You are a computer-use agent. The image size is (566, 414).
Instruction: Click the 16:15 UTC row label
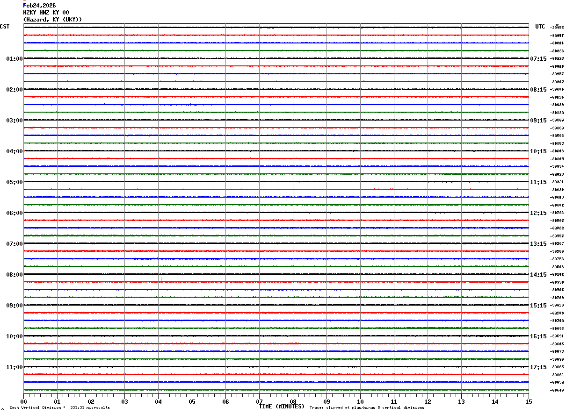point(538,336)
